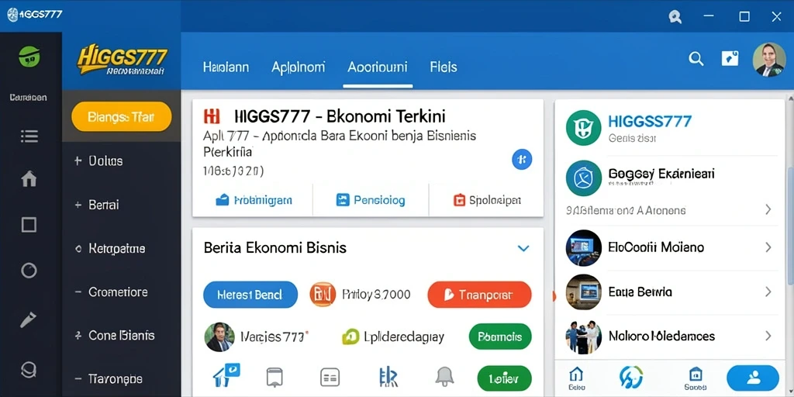The image size is (794, 397).
Task: Open the avatar beside Maregies 777
Action: coord(219,337)
